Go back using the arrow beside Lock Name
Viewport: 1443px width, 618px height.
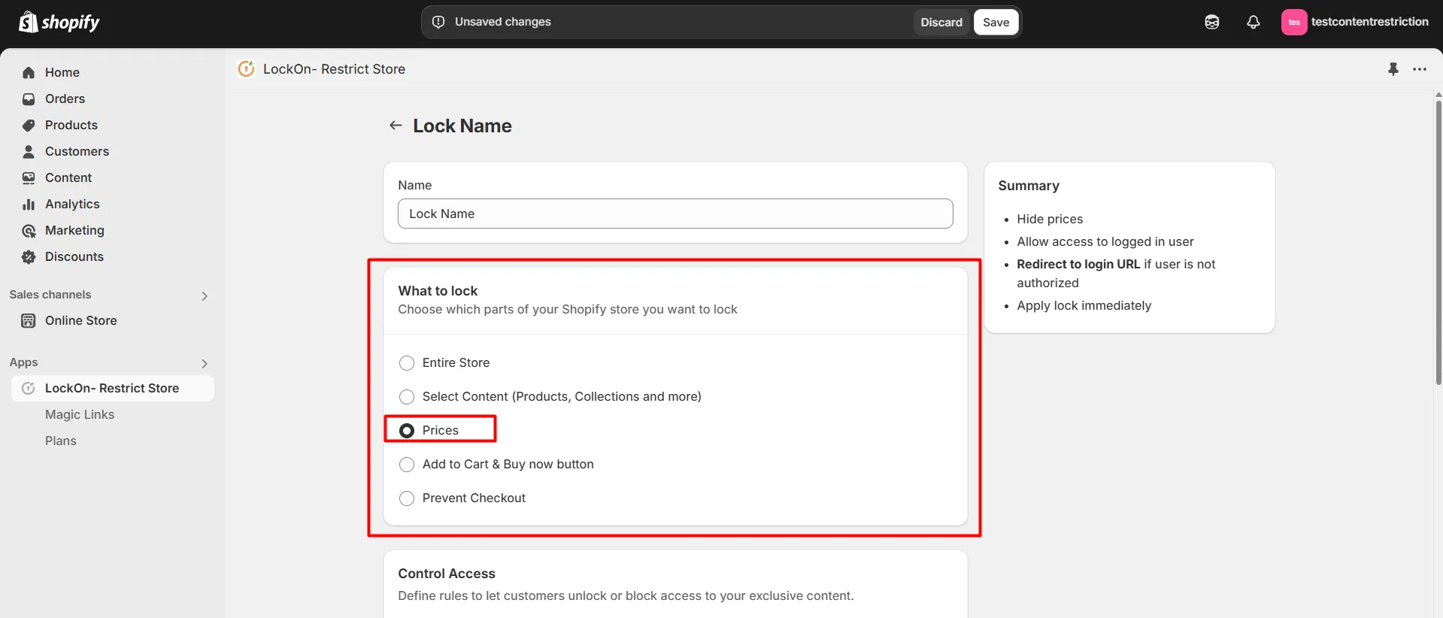coord(396,126)
